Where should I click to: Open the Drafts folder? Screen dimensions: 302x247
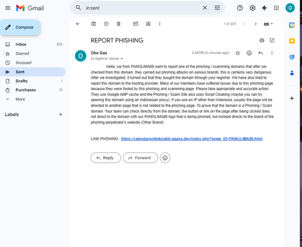tap(33, 81)
